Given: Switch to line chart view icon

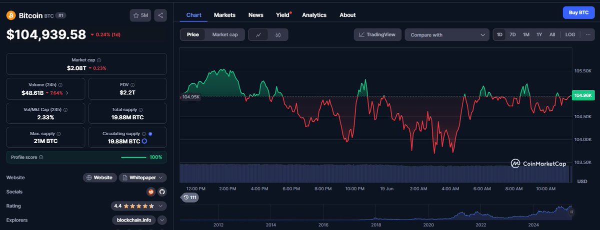Looking at the screenshot, I should point(258,35).
